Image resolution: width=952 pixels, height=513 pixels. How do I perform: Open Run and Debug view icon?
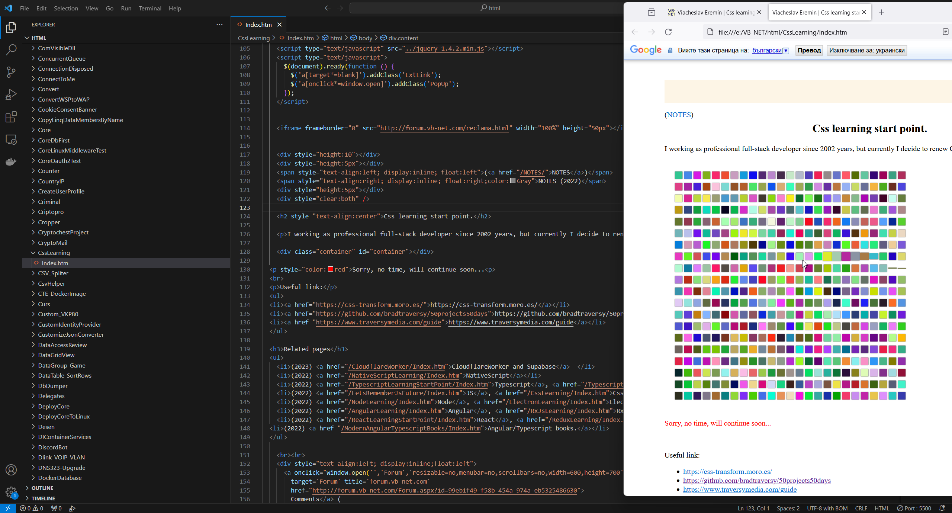(11, 94)
